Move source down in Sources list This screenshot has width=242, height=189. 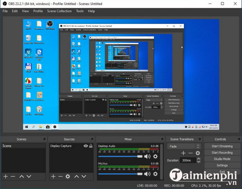pos(84,176)
